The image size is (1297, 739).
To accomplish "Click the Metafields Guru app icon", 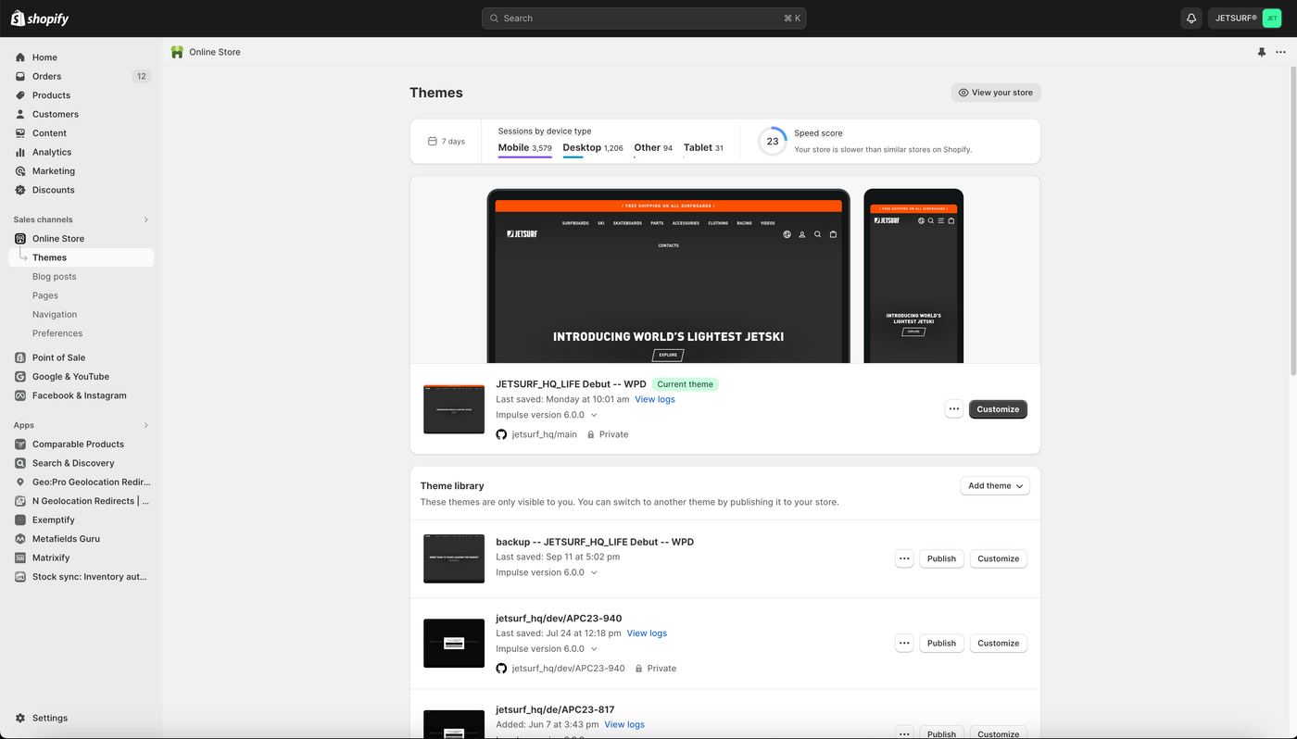I will [x=20, y=539].
